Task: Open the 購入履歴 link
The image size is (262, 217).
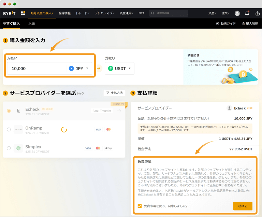Action: pyautogui.click(x=250, y=24)
